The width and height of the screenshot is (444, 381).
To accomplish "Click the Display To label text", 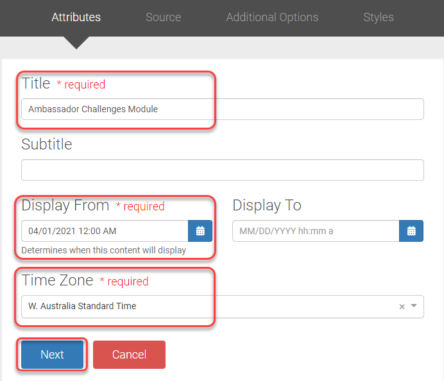I will click(x=267, y=205).
